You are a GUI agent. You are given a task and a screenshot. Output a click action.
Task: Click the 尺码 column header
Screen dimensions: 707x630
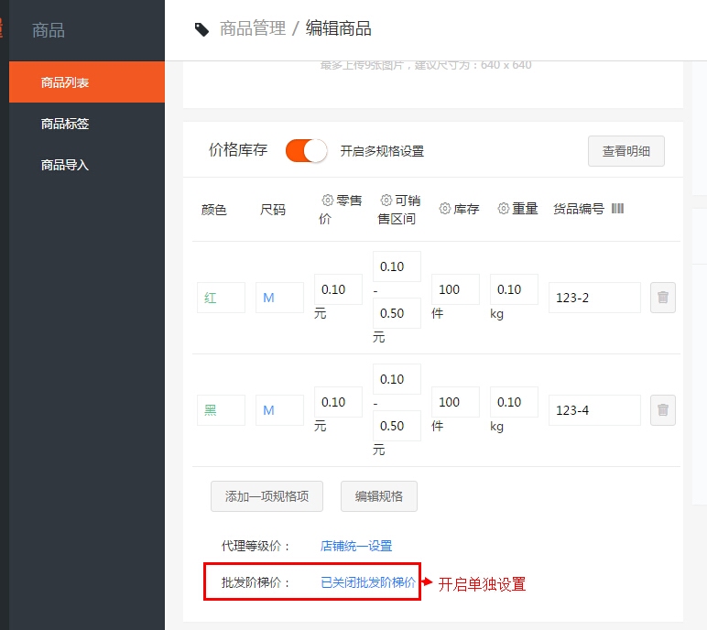point(272,210)
